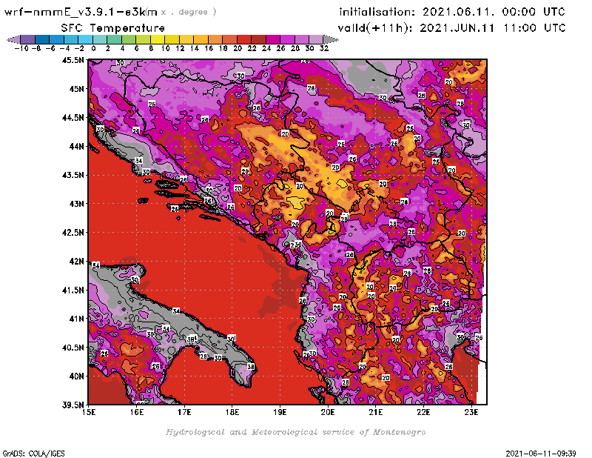
Task: Click the SFC Temperature heading
Action: click(x=113, y=28)
